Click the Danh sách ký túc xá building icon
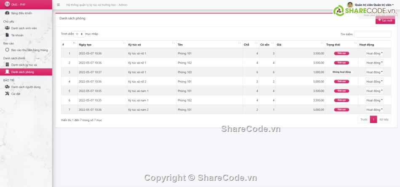This screenshot has height=187, width=400. (x=7, y=65)
